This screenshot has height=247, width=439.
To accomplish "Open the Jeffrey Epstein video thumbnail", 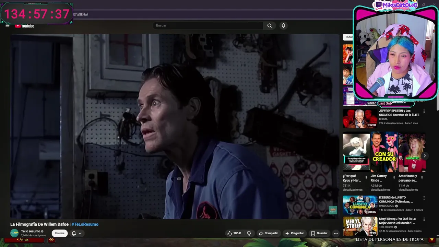I will coord(360,118).
